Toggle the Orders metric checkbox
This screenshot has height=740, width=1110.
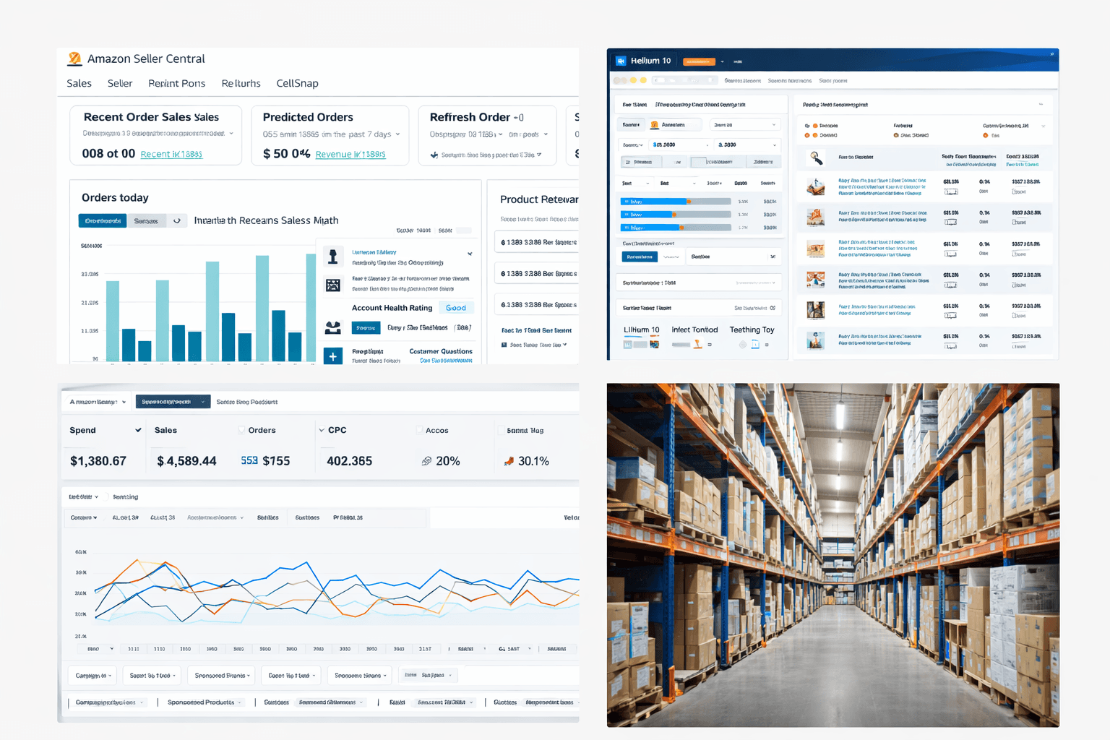pos(242,430)
